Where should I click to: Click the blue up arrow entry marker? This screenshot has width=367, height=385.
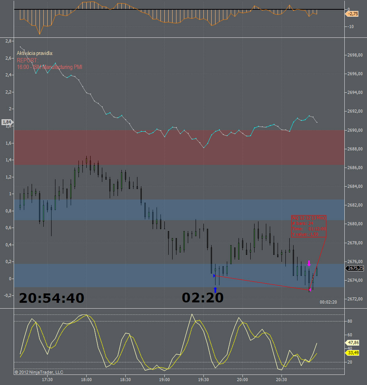215,290
